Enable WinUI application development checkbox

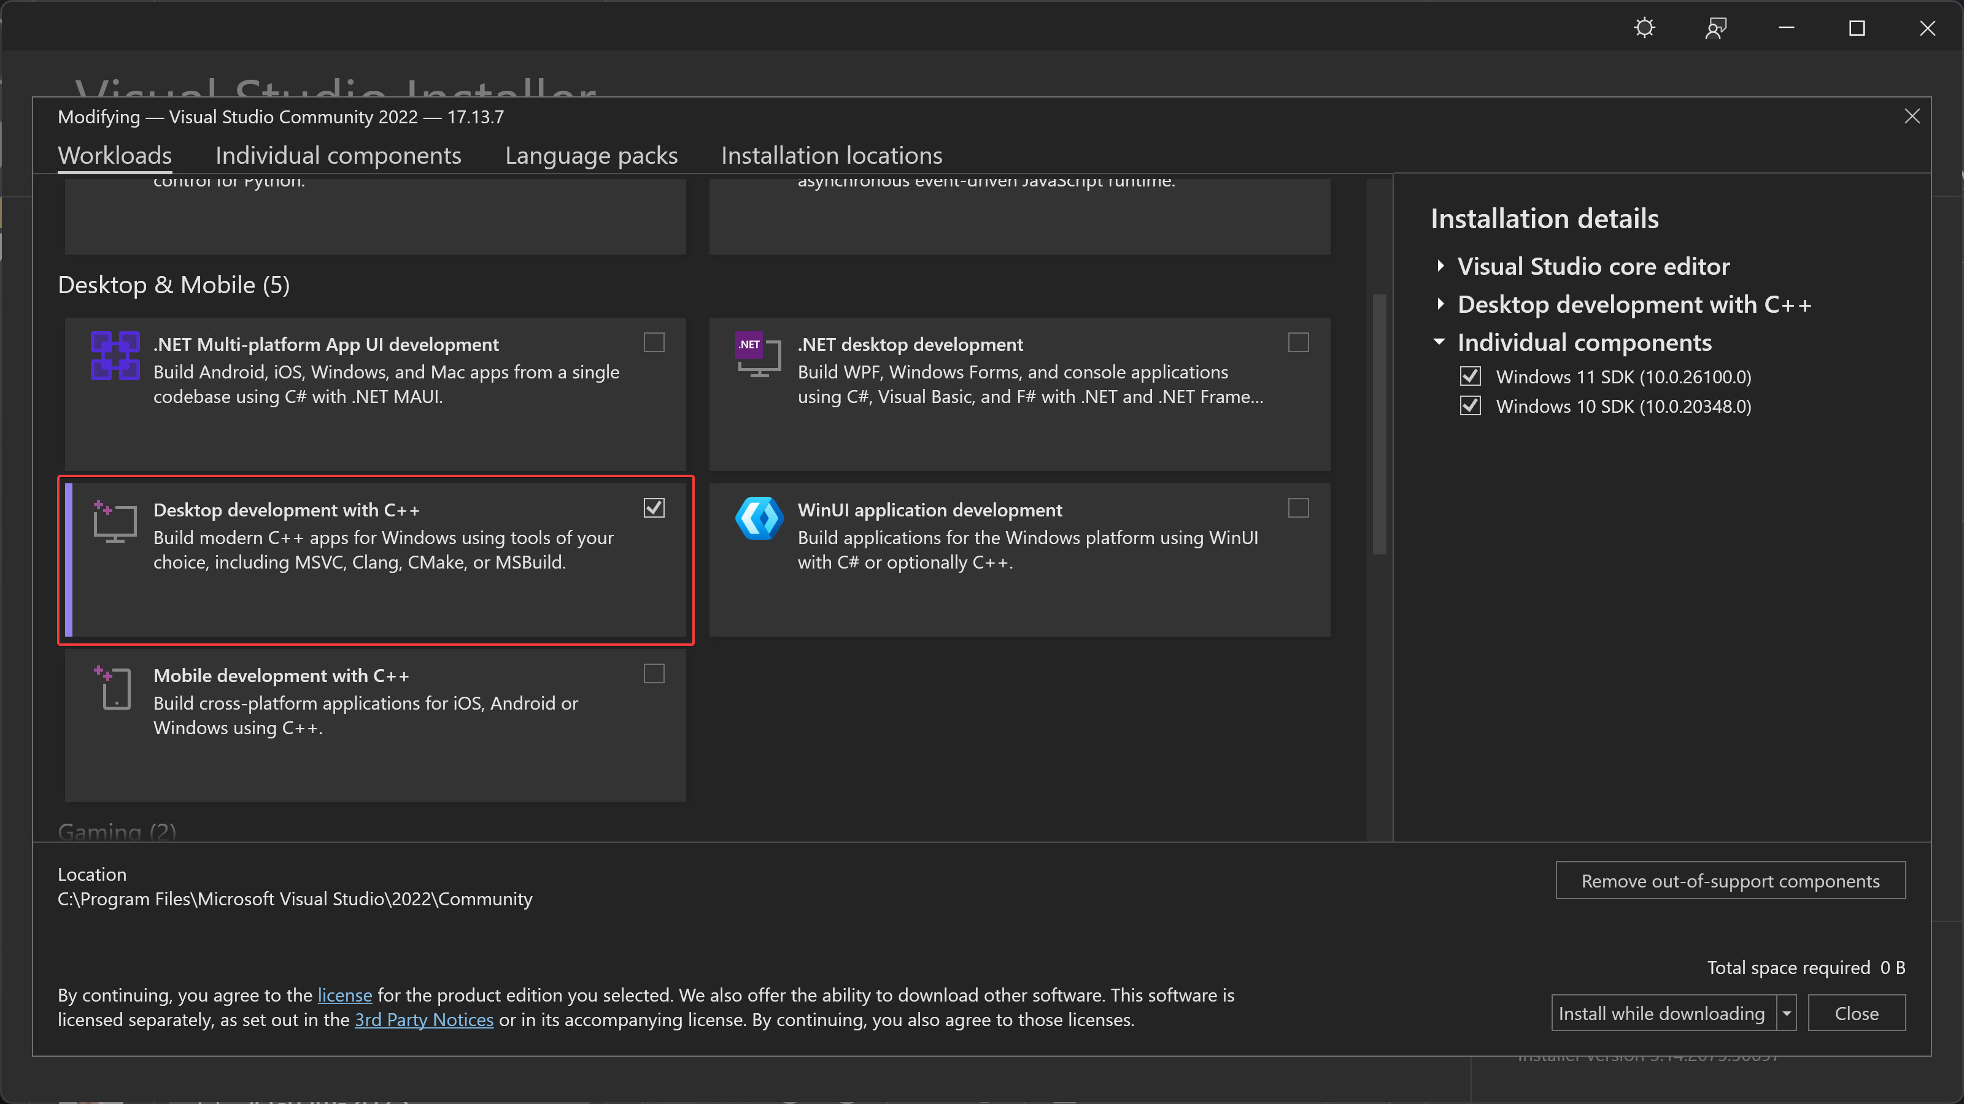click(1299, 508)
